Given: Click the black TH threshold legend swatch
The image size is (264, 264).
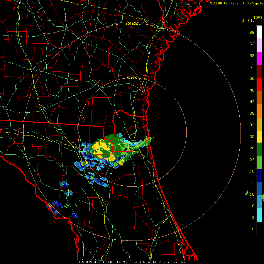Looking at the screenshot, I should pyautogui.click(x=259, y=228).
